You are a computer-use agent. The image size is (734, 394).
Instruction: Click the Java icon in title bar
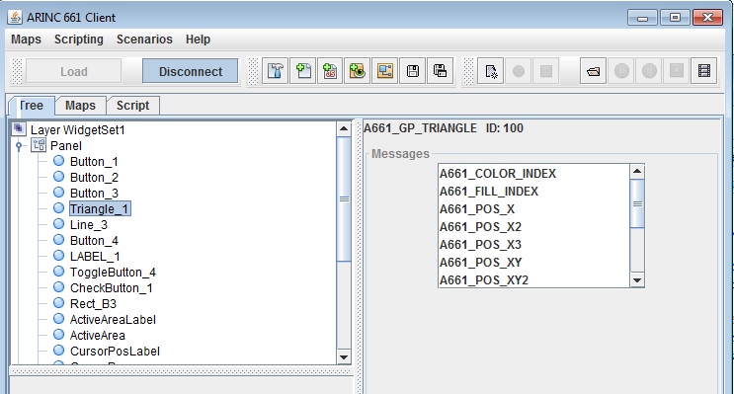tap(15, 18)
